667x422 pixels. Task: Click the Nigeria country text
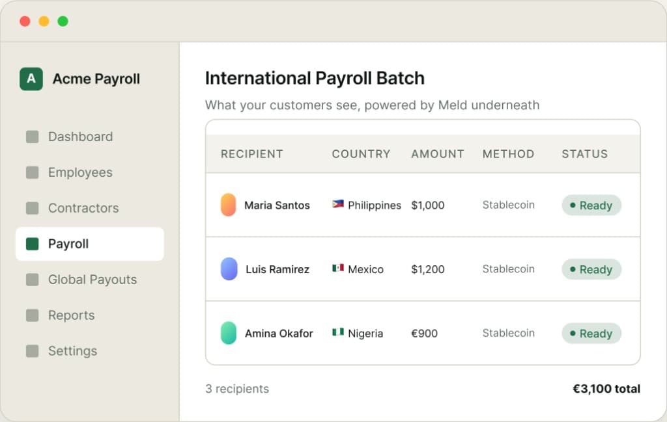[365, 334]
